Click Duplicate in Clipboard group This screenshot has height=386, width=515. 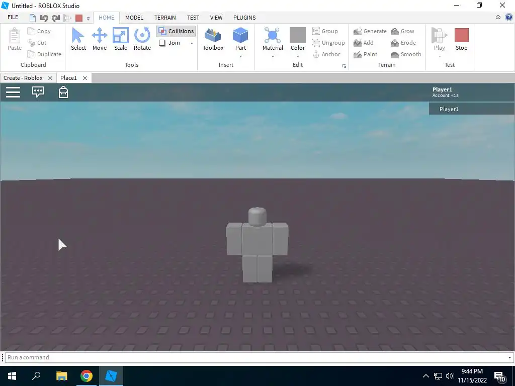pos(45,54)
